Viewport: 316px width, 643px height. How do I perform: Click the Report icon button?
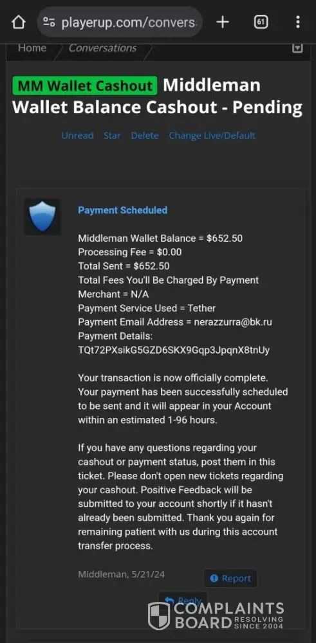point(230,578)
